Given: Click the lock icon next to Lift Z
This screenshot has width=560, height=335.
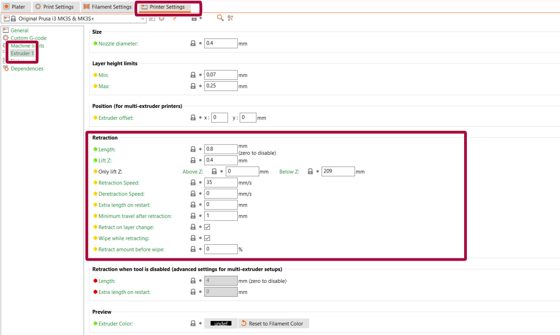Looking at the screenshot, I should pyautogui.click(x=193, y=160).
